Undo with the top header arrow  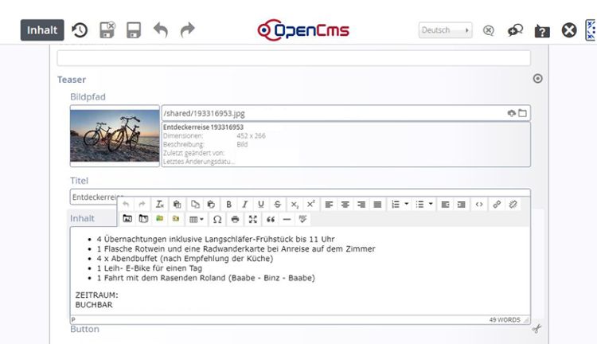tap(161, 30)
